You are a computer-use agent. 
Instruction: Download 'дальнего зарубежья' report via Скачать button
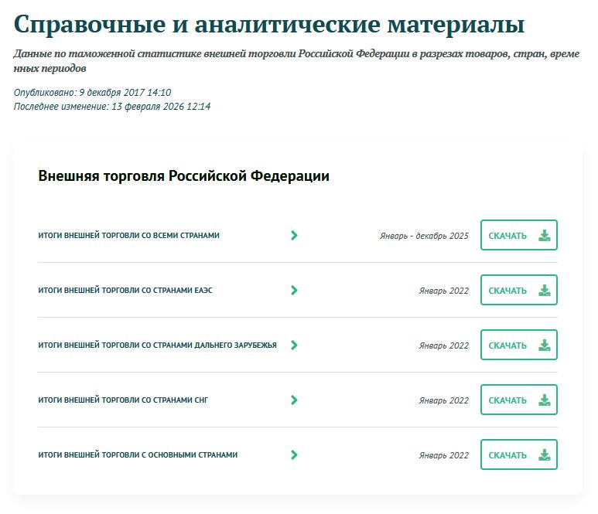pyautogui.click(x=519, y=345)
